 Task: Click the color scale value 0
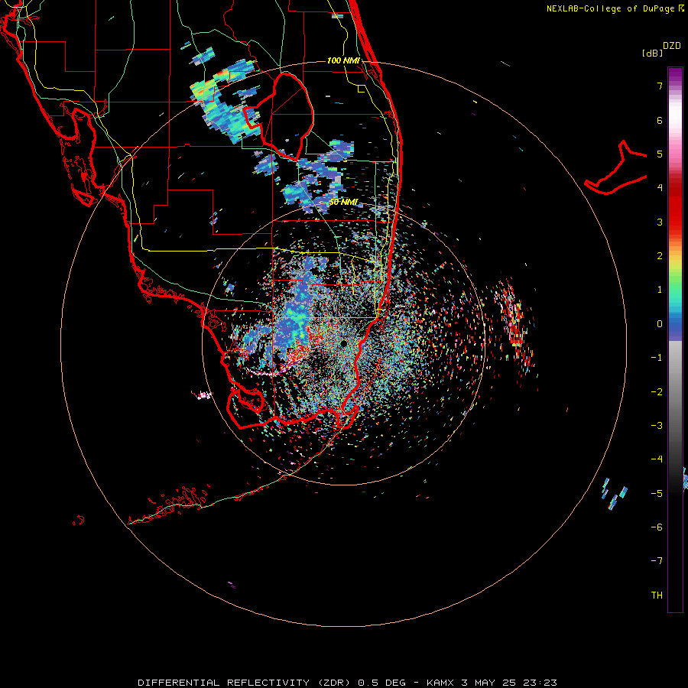click(x=660, y=324)
